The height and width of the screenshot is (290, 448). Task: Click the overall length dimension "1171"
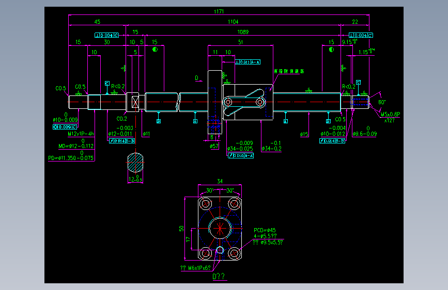click(219, 11)
